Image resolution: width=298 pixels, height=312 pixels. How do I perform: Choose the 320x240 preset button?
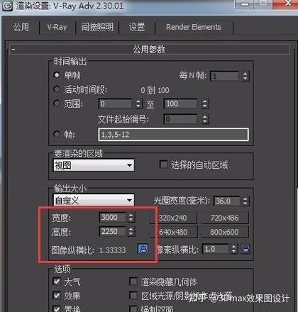[173, 218]
